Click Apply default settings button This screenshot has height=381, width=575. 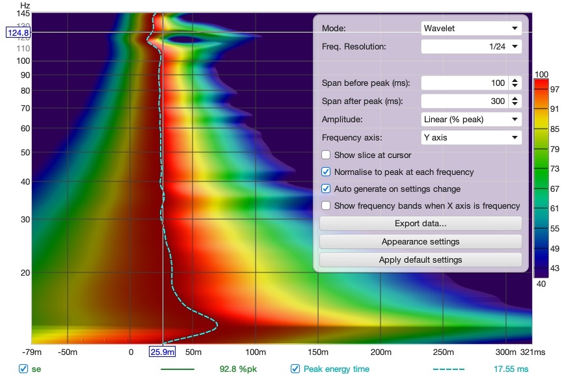point(421,260)
